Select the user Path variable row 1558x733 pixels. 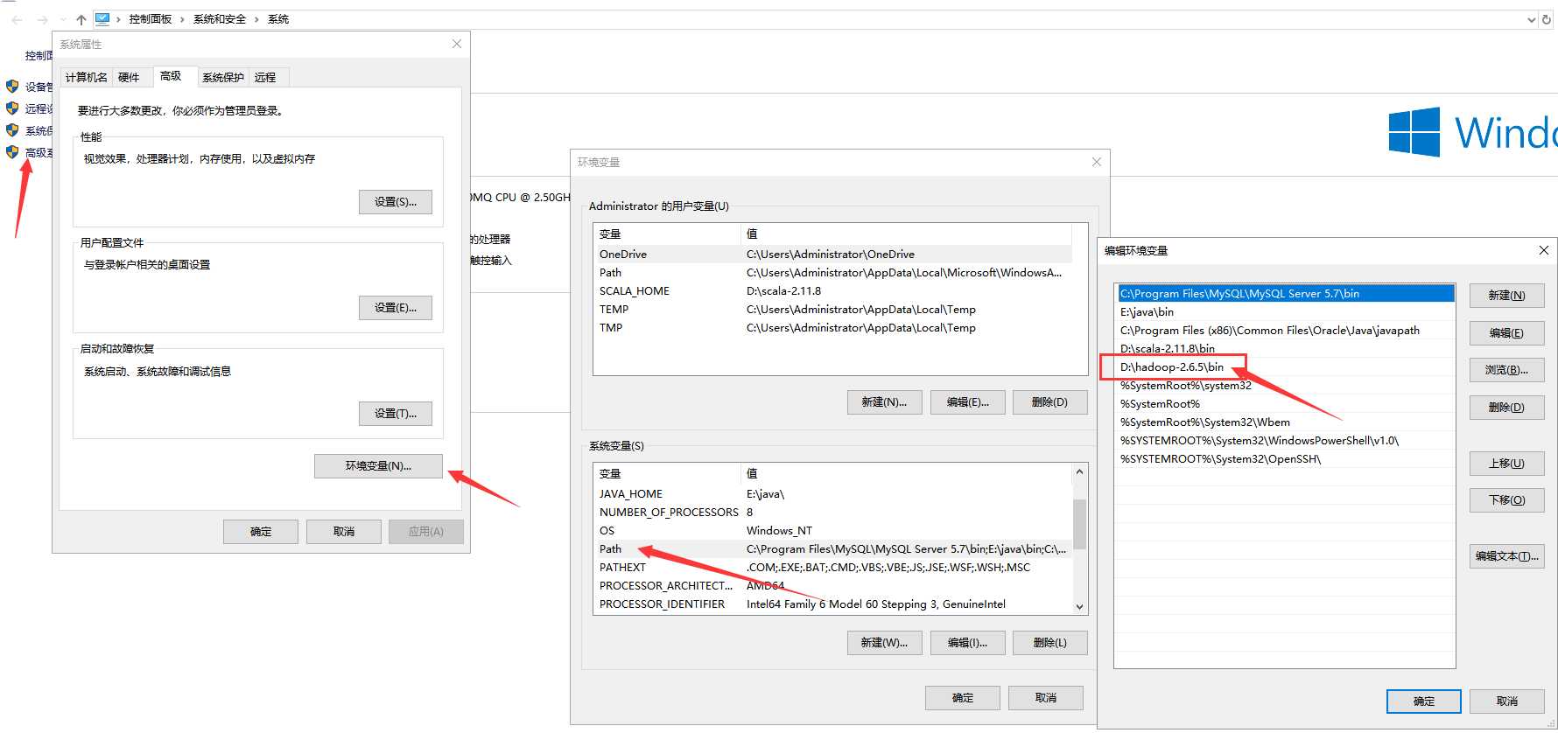point(832,273)
